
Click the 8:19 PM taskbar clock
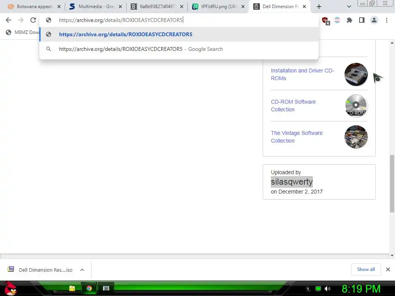tap(361, 289)
